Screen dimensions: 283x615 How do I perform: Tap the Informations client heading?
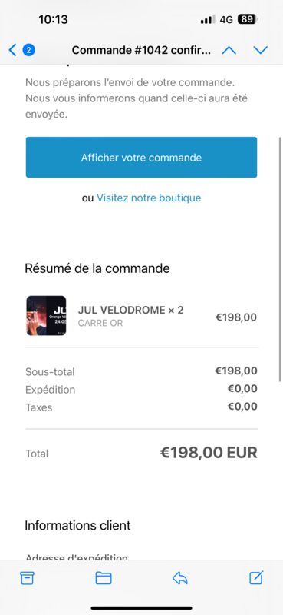(x=77, y=525)
